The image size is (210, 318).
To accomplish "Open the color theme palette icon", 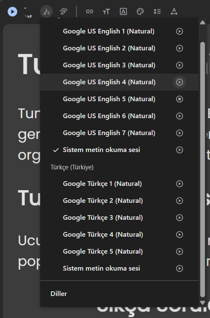I will coord(140,11).
